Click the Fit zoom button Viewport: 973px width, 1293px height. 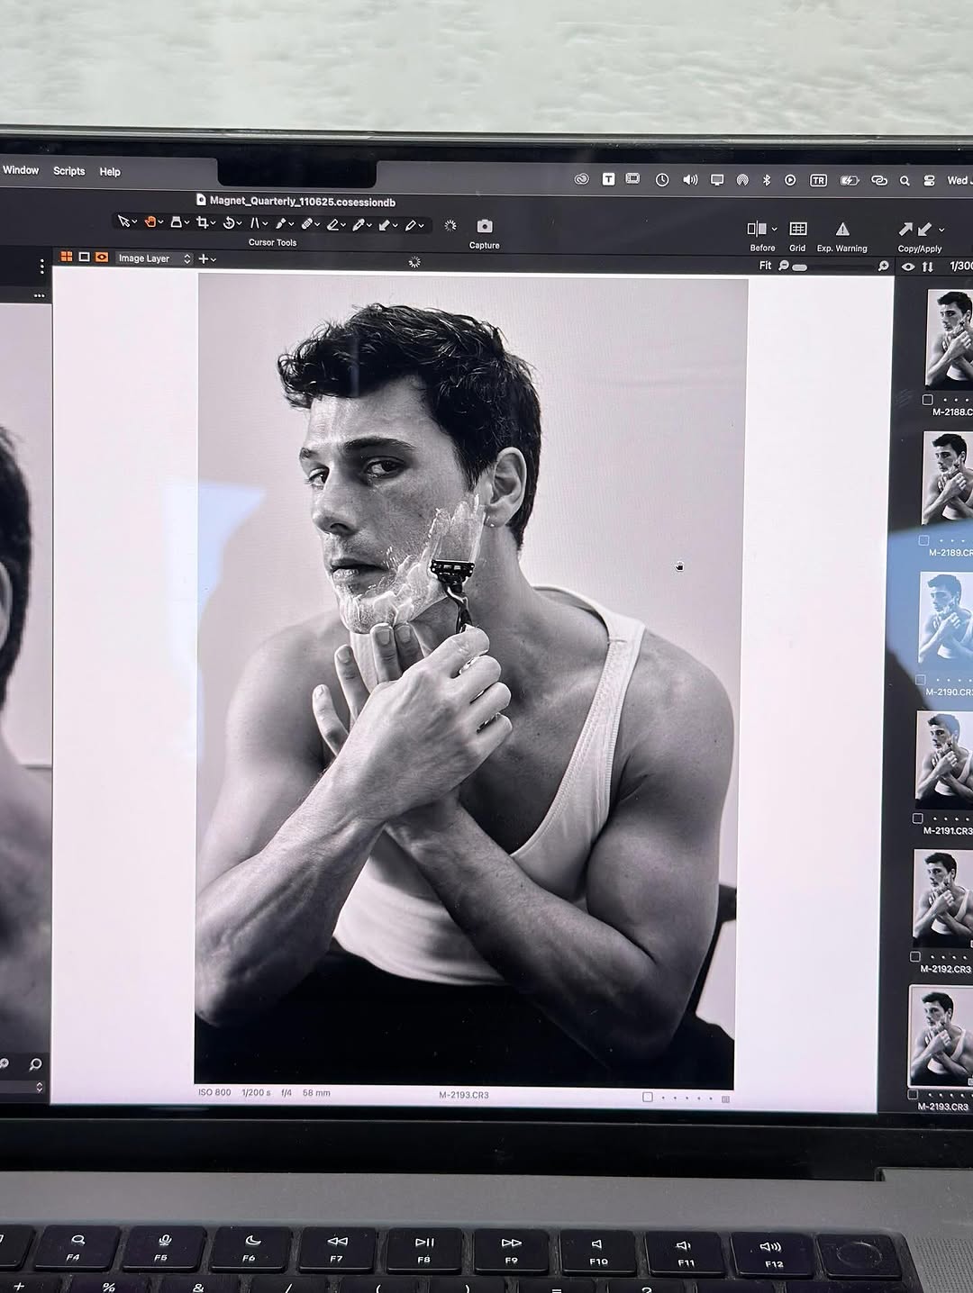pos(765,266)
